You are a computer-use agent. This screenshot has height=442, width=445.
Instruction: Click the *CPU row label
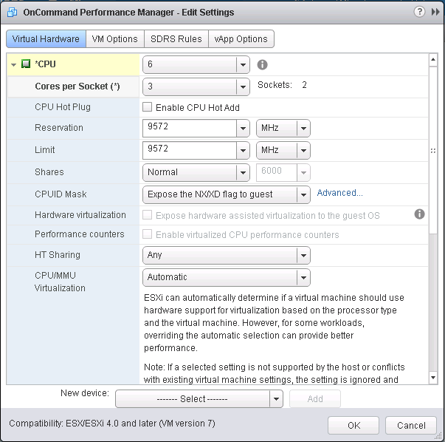(x=45, y=64)
